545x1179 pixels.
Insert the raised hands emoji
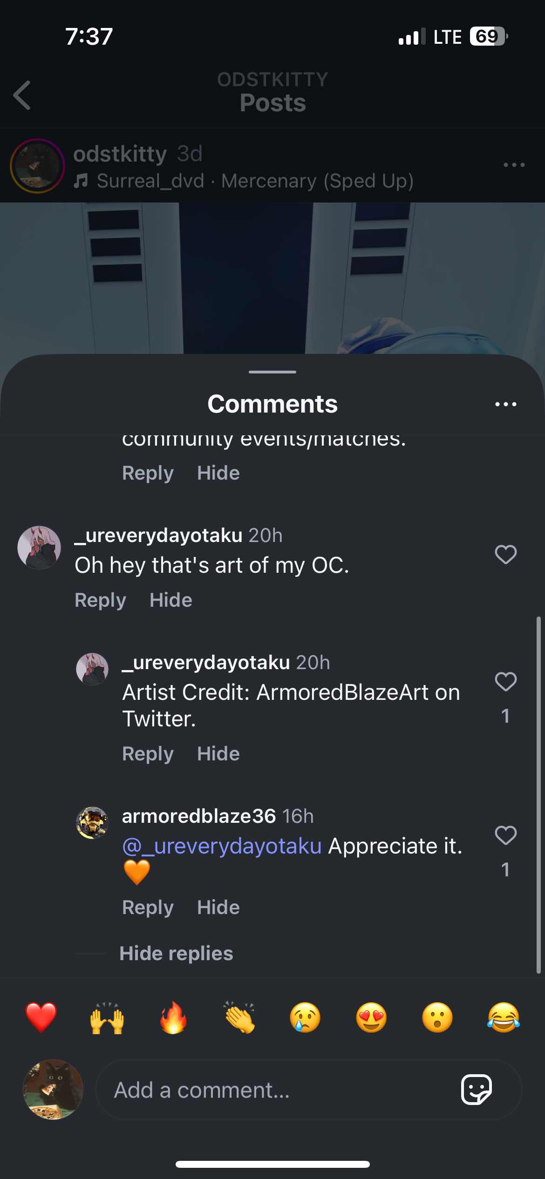(x=107, y=1018)
